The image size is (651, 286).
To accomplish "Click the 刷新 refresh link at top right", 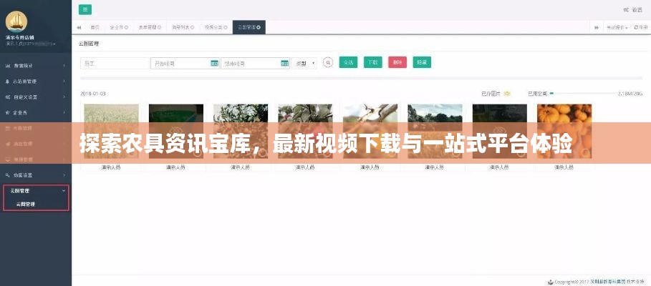I will tap(641, 27).
